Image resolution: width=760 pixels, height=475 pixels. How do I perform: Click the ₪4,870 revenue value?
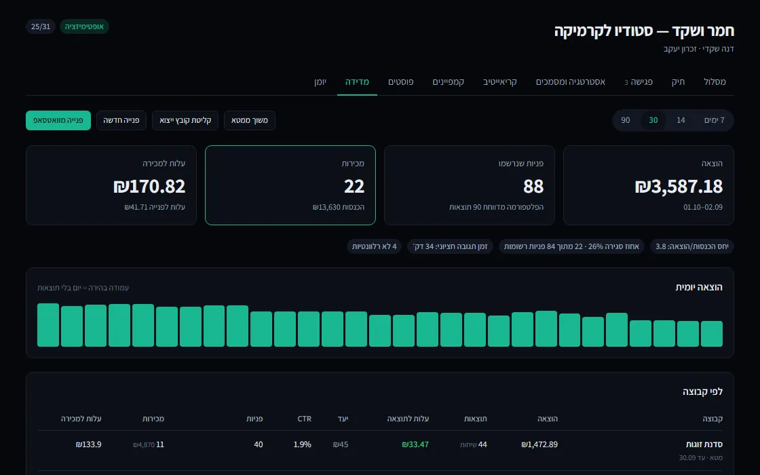pyautogui.click(x=144, y=445)
